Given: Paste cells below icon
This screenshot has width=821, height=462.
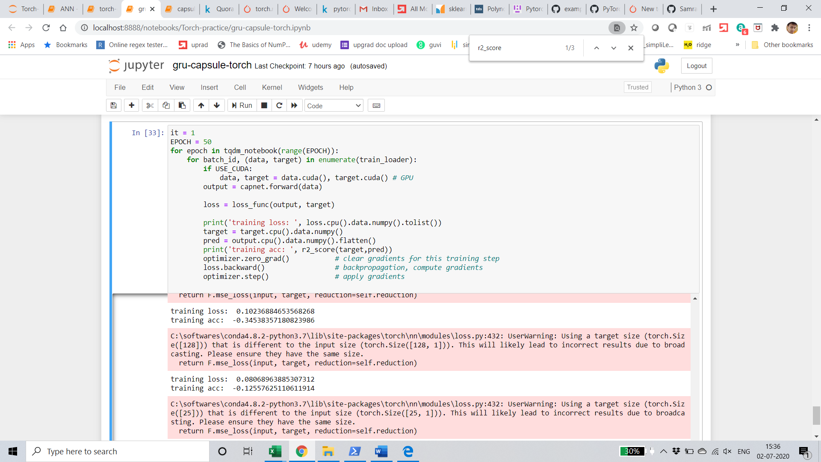Looking at the screenshot, I should point(182,106).
